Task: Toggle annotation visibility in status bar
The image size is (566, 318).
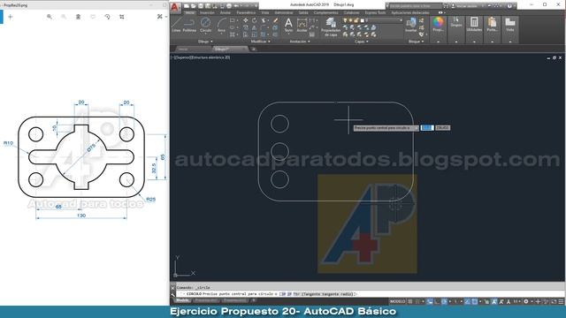Action: pos(494,301)
